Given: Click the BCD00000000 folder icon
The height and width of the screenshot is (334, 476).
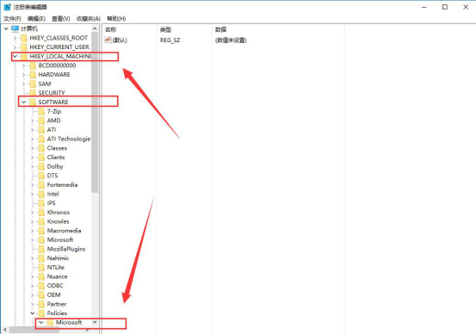Looking at the screenshot, I should tap(33, 65).
